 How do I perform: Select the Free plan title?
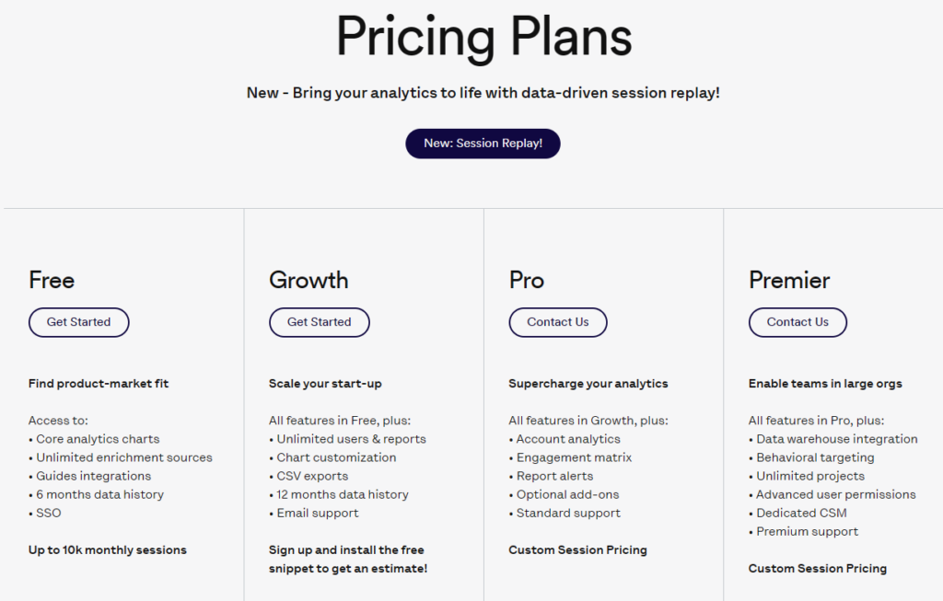tap(52, 280)
